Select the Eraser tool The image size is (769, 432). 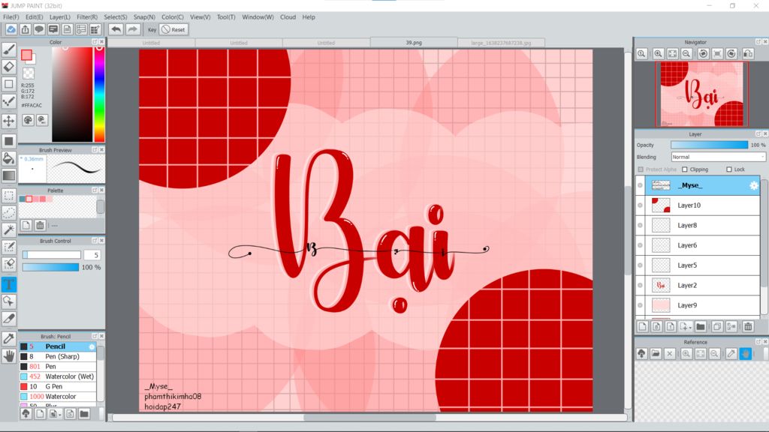(x=9, y=67)
